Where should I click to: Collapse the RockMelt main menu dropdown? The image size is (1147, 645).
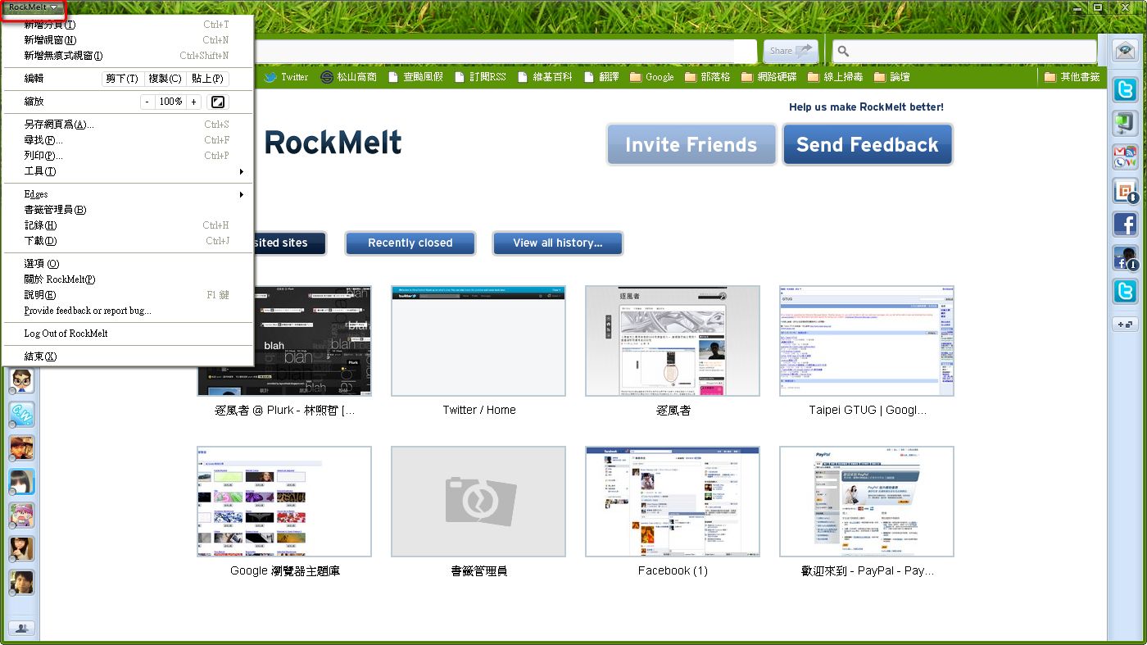[x=33, y=7]
